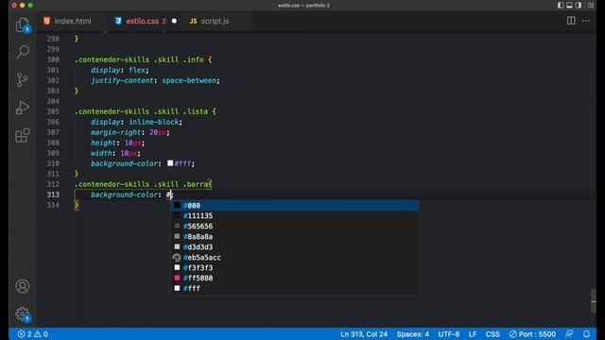Click the .contenedor-skills .skill .lista selector
Screen dimensions: 605x340
(x=141, y=111)
